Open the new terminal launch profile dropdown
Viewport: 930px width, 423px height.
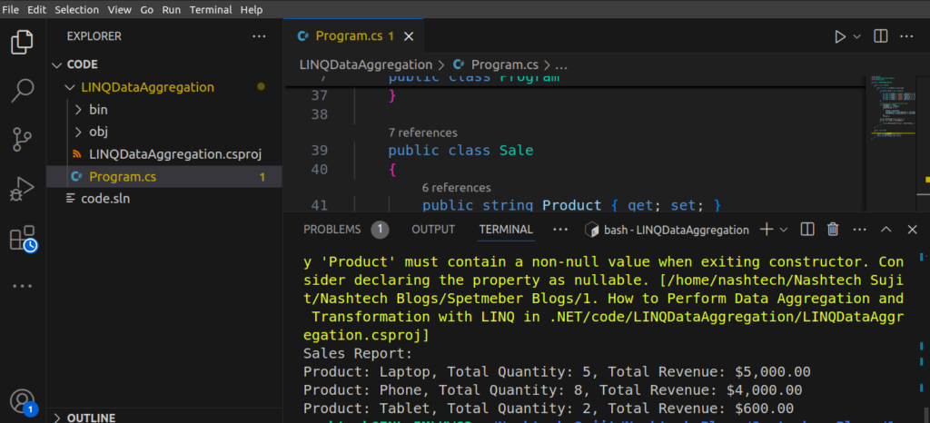click(x=783, y=230)
